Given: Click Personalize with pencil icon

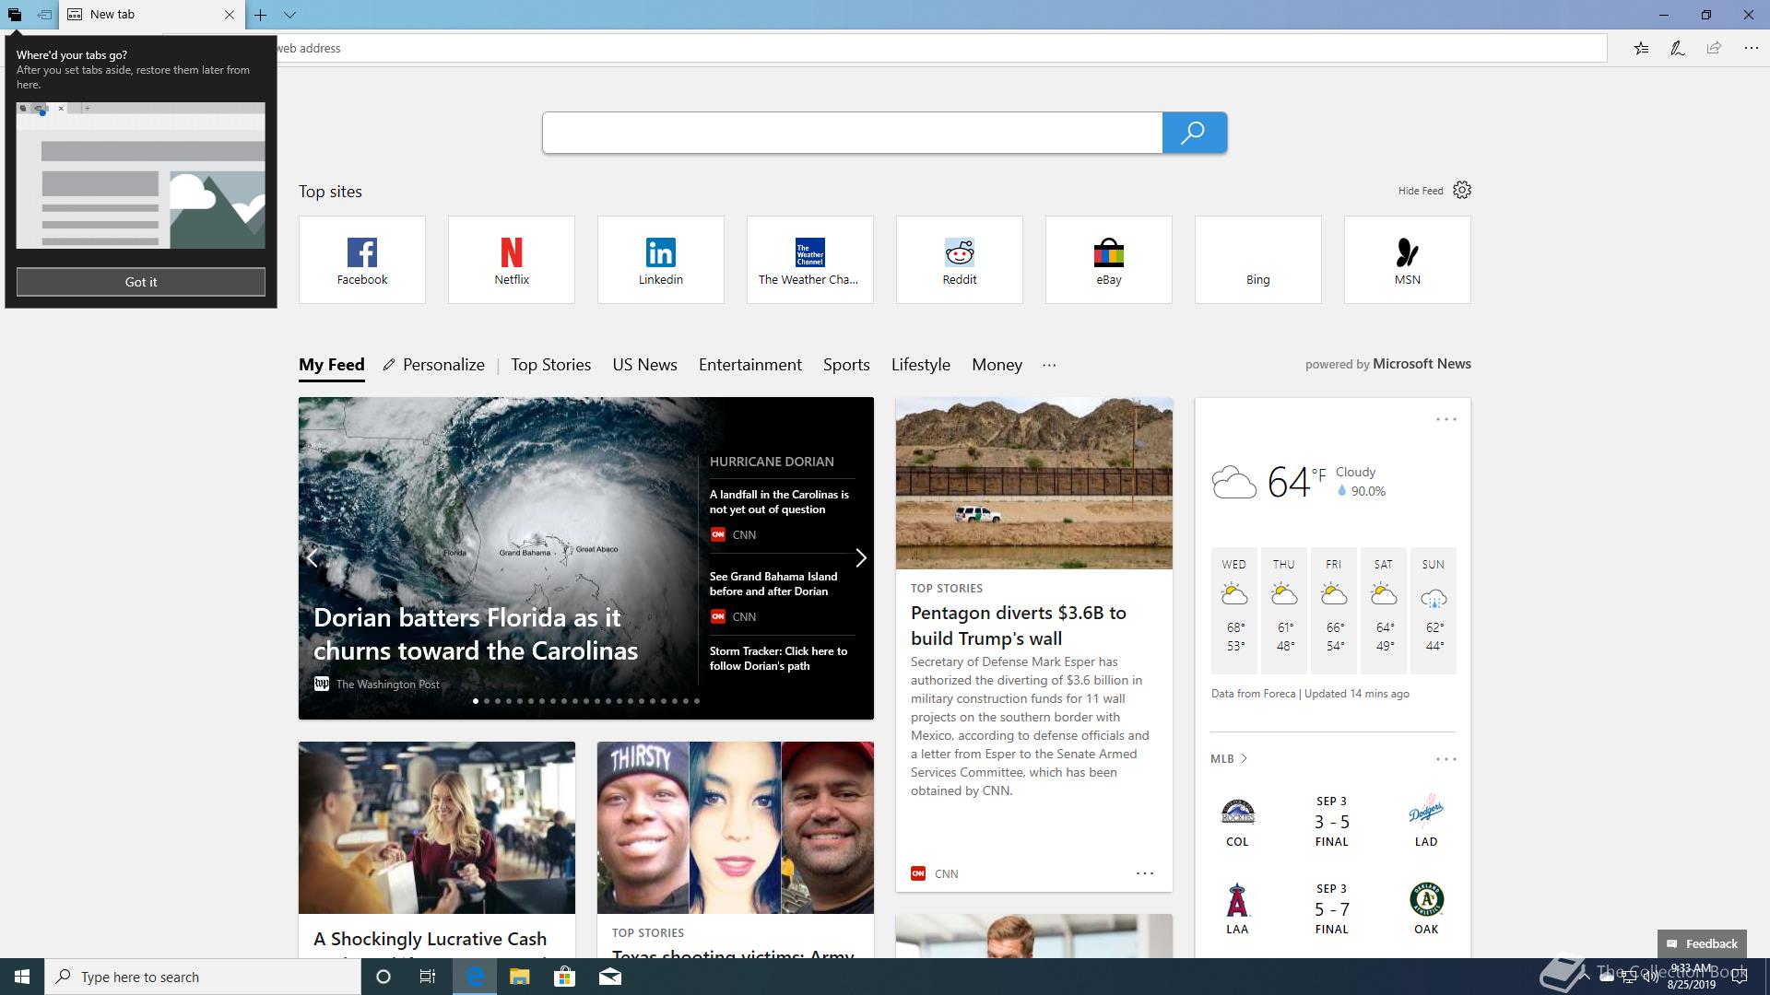Looking at the screenshot, I should pos(434,365).
